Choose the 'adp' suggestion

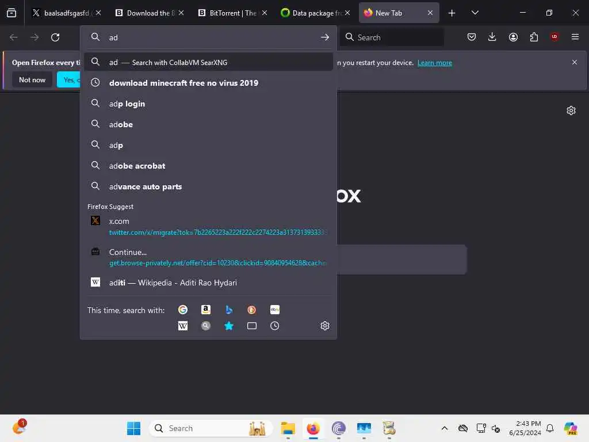click(208, 145)
